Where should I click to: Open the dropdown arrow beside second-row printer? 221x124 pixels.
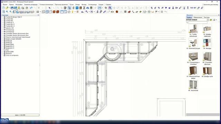[x=40, y=12]
